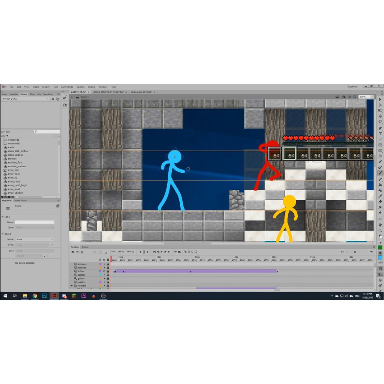This screenshot has width=384, height=384.
Task: Collapse the Hotbars layer folder
Action: pos(72,286)
